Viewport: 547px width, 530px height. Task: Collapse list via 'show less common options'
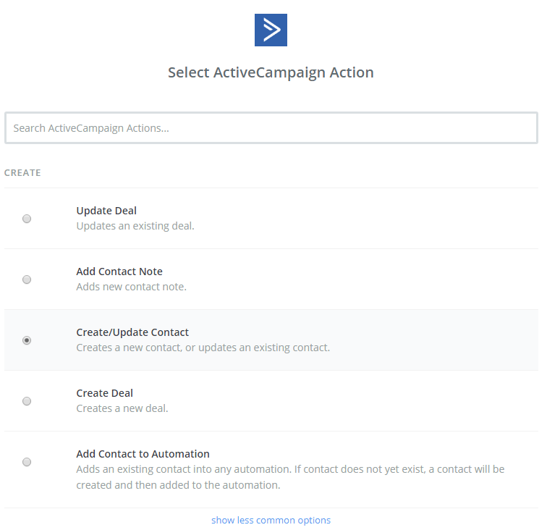click(271, 520)
